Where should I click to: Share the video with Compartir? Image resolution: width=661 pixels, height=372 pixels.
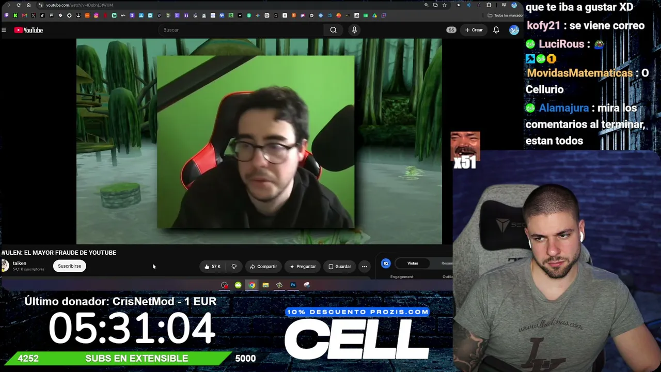pyautogui.click(x=263, y=267)
